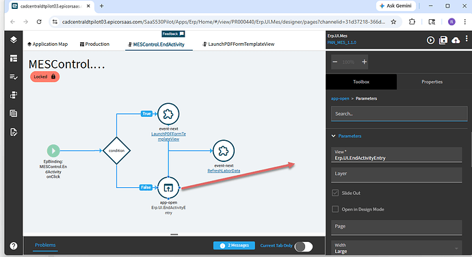Zoom in with the plus button
472x257 pixels.
click(x=364, y=62)
